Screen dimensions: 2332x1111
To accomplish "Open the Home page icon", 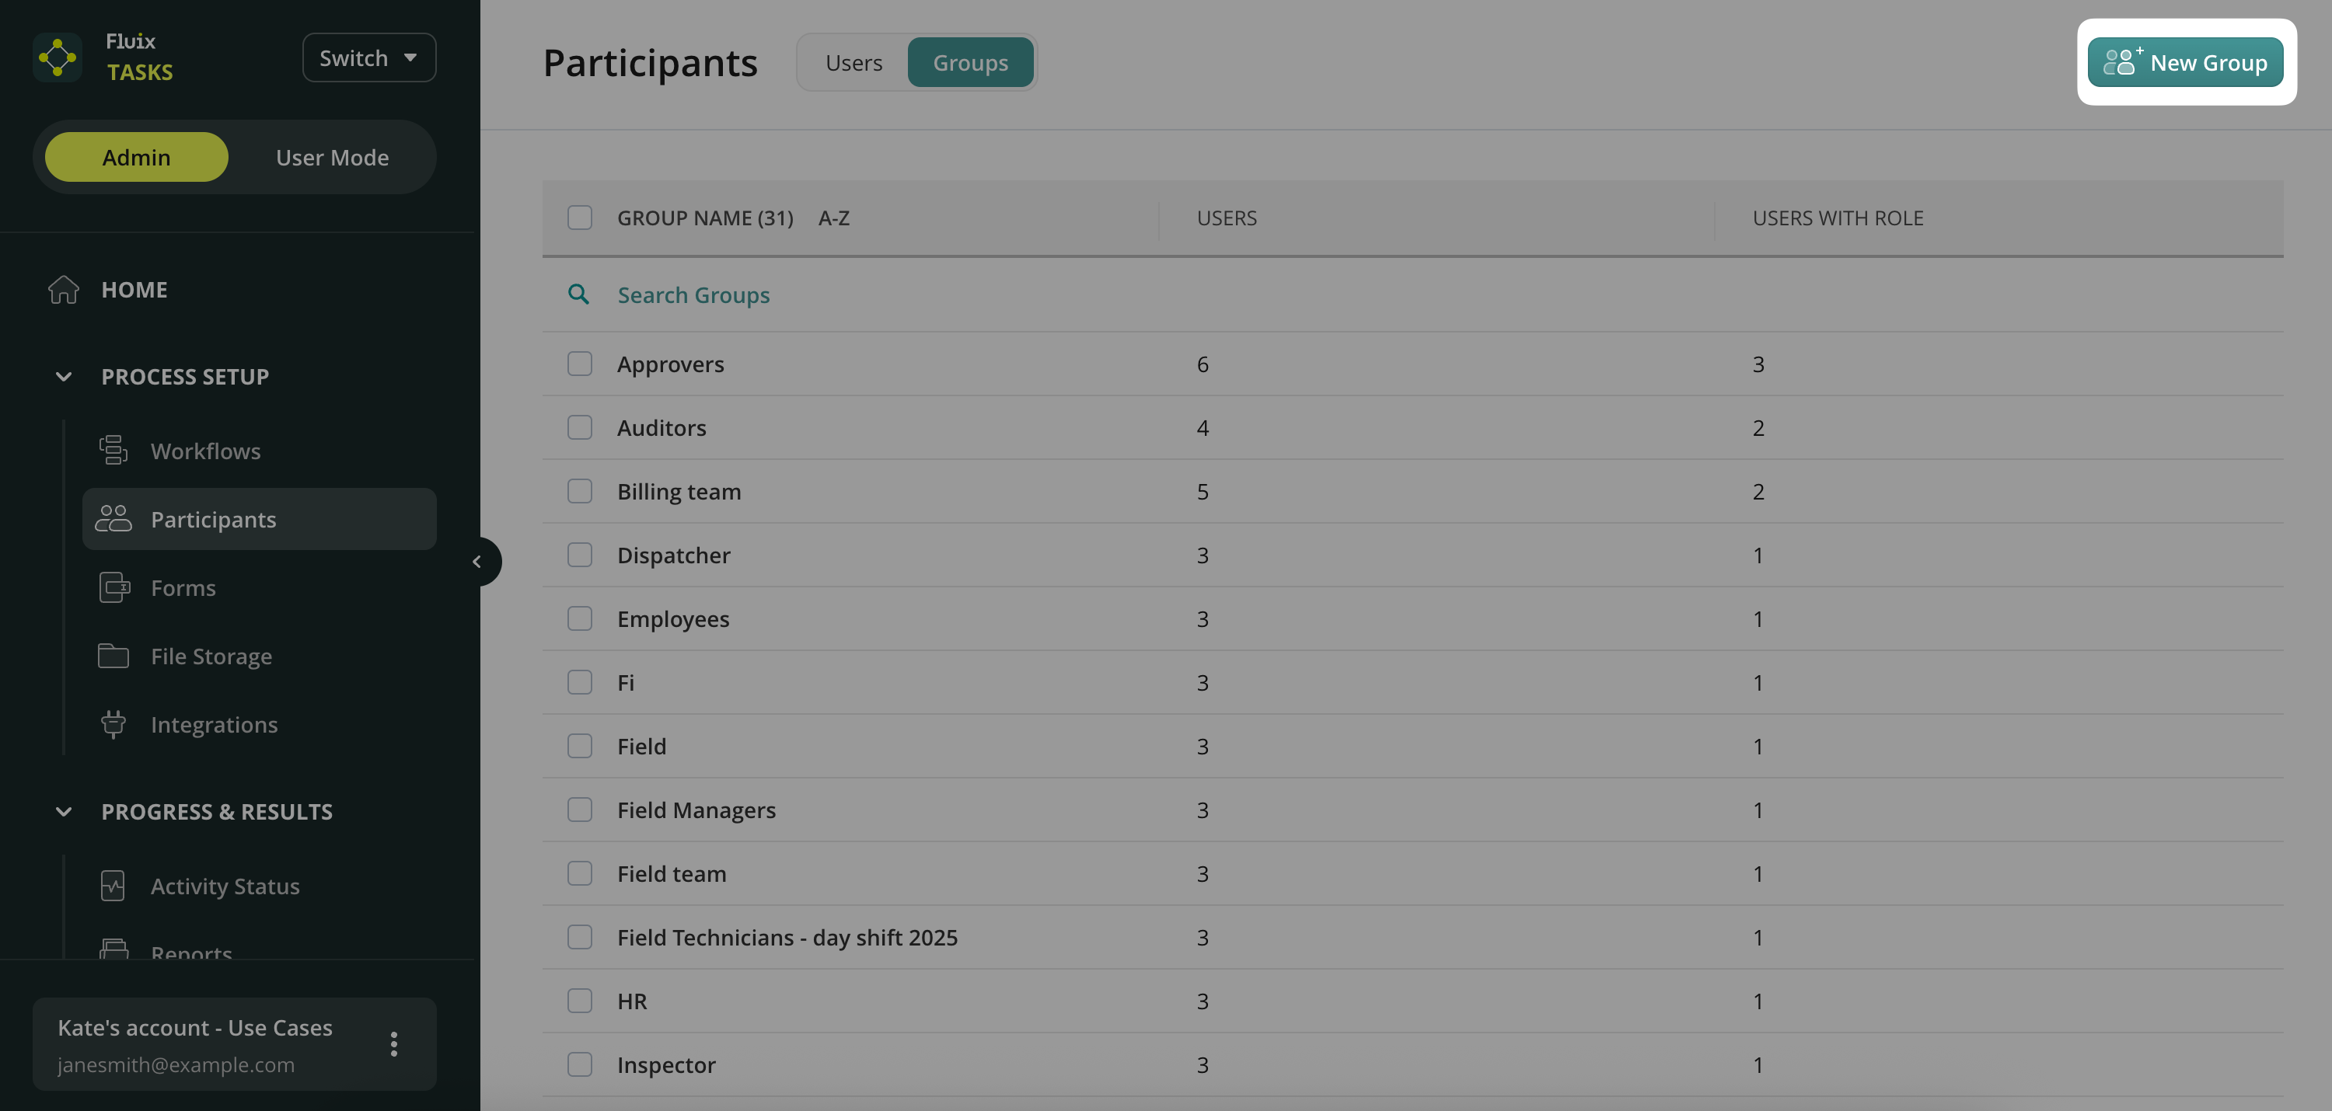I will point(64,290).
